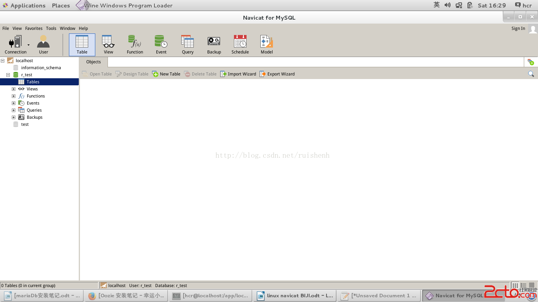The image size is (538, 302).
Task: Click the Open Table button
Action: [97, 74]
